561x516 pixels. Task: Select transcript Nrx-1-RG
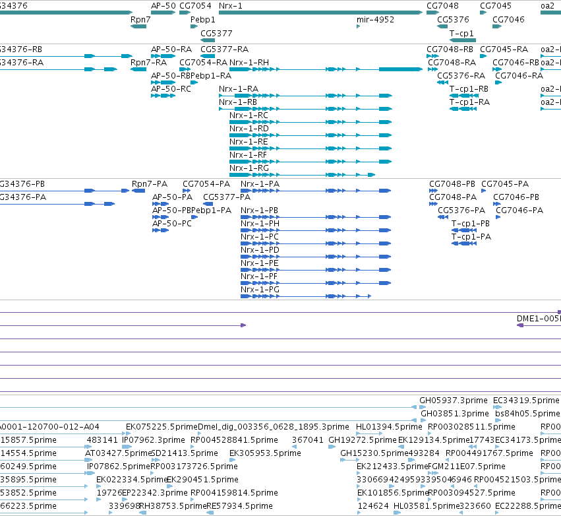pos(249,168)
